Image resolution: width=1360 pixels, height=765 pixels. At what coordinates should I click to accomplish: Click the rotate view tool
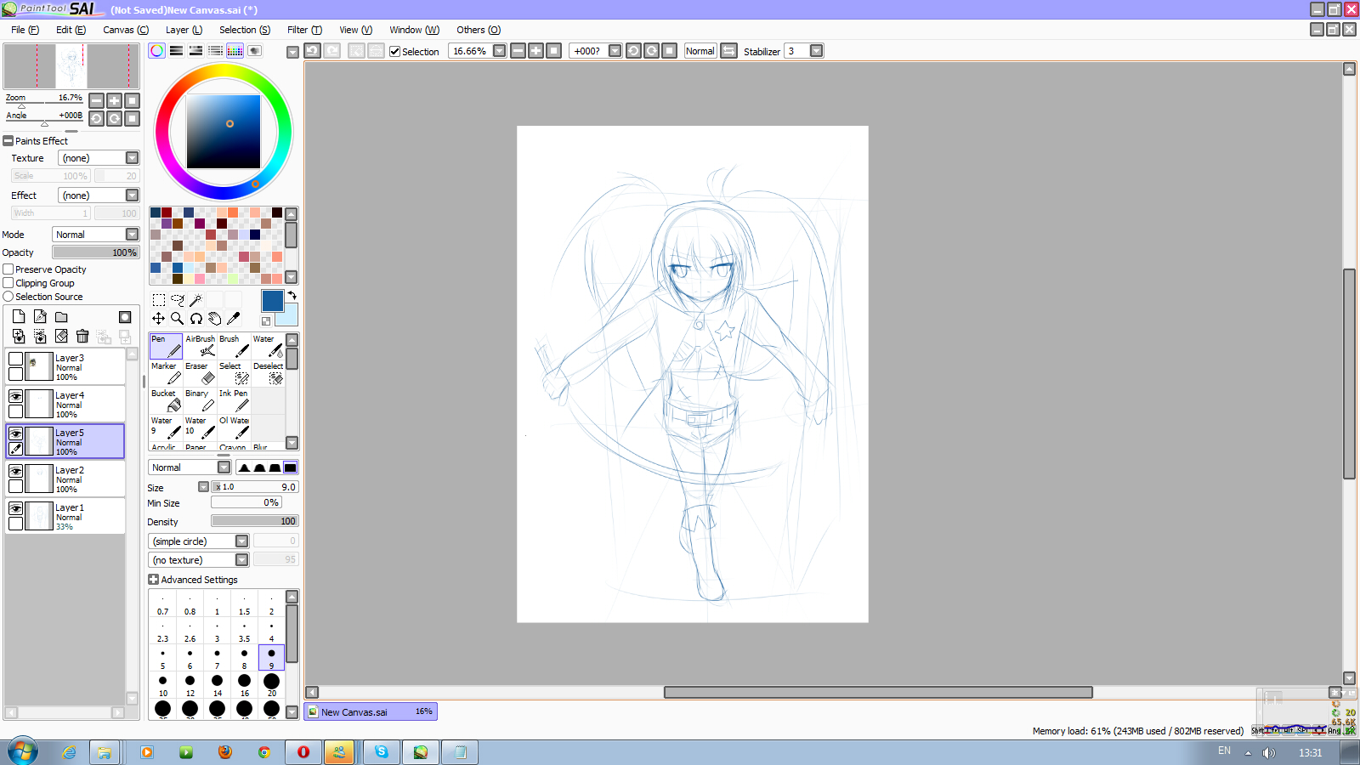(x=196, y=319)
